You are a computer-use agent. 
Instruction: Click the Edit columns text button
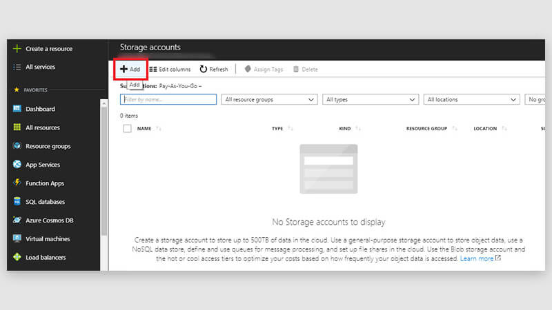click(x=175, y=70)
